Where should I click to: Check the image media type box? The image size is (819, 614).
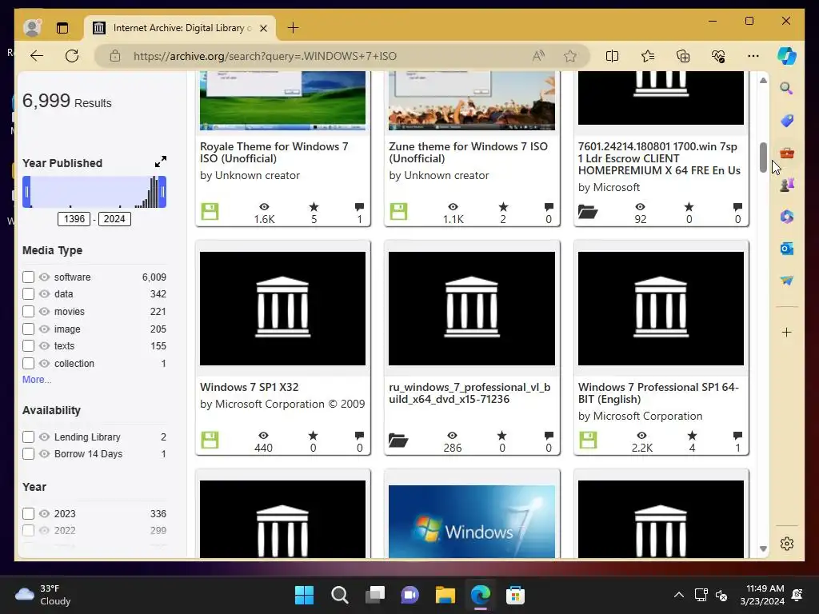click(28, 329)
